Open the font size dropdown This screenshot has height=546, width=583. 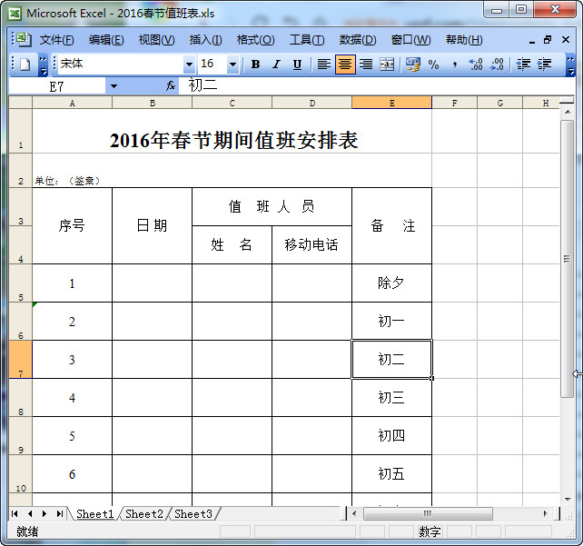click(232, 65)
